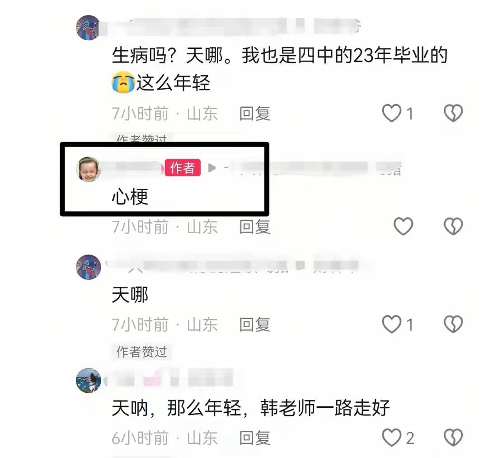Like the author's 心梗 reply

(404, 226)
